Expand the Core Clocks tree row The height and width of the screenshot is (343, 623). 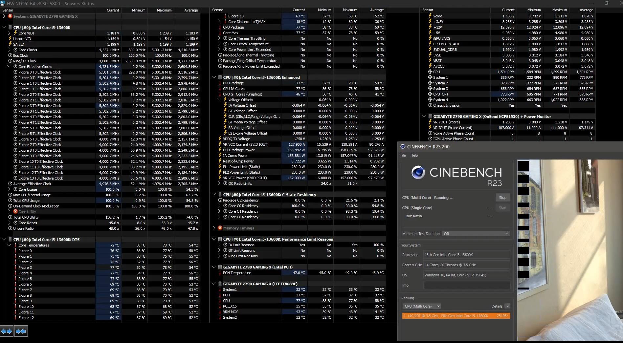(9, 50)
